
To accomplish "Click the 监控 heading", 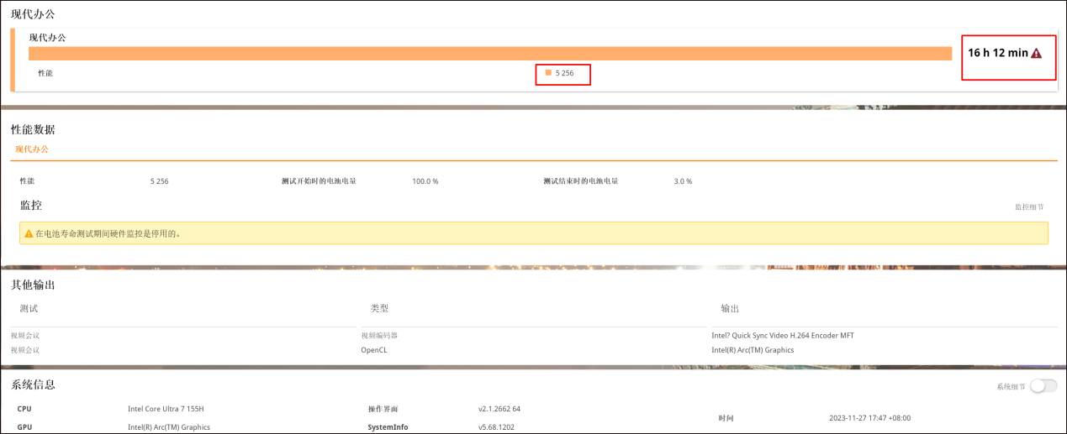I will pyautogui.click(x=30, y=205).
